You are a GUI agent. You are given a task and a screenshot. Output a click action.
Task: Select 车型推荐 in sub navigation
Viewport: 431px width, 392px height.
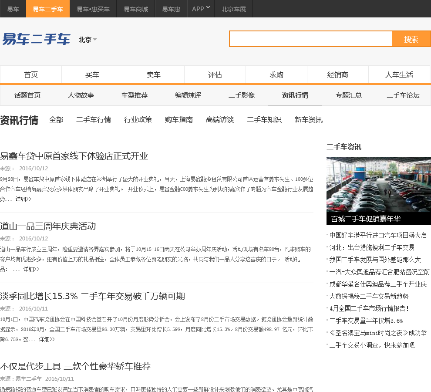tap(135, 95)
